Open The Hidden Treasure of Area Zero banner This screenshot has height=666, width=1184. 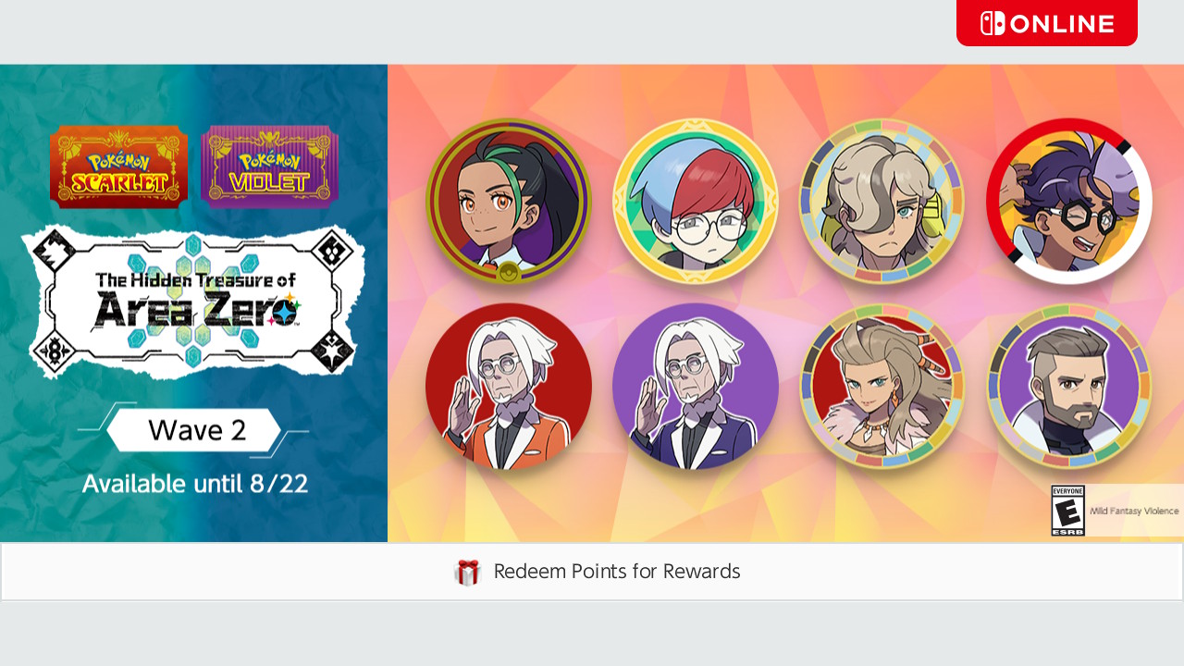coord(192,302)
